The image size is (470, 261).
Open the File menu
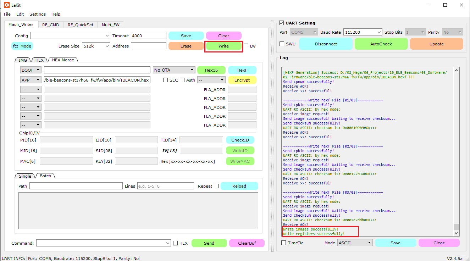7,14
